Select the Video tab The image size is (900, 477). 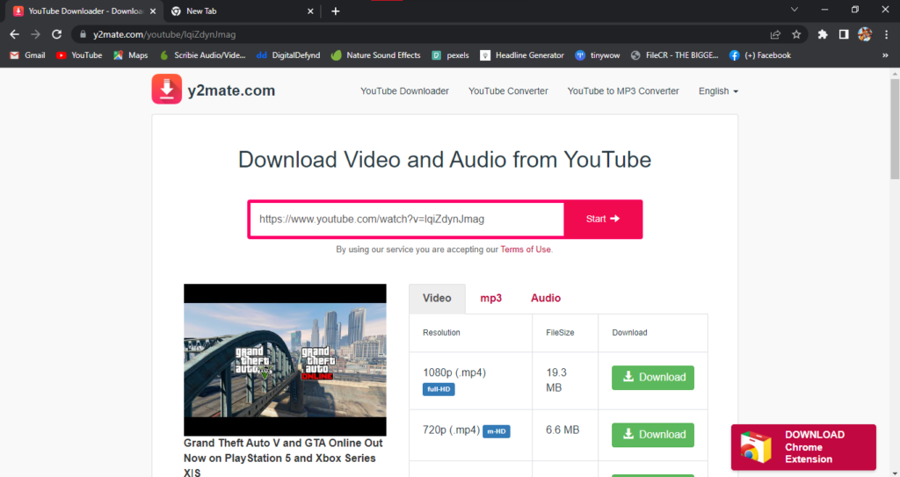pos(437,298)
